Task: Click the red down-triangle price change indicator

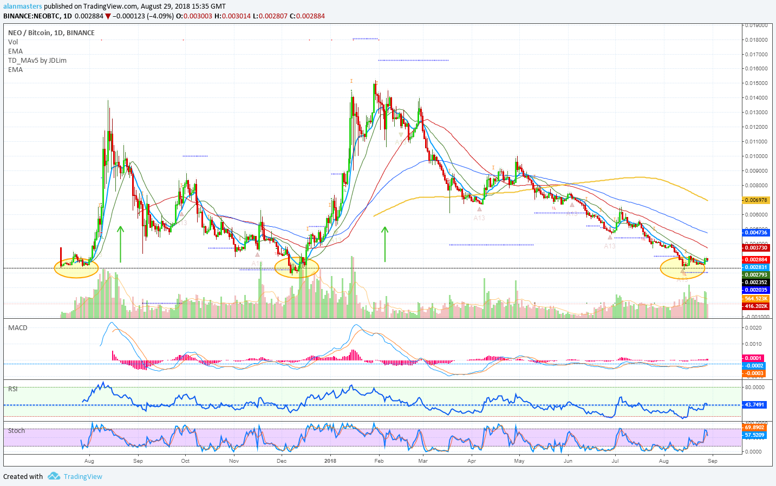Action: 108,16
